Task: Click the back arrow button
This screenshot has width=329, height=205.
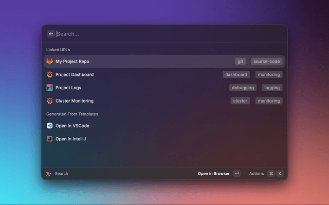Action: pos(50,34)
